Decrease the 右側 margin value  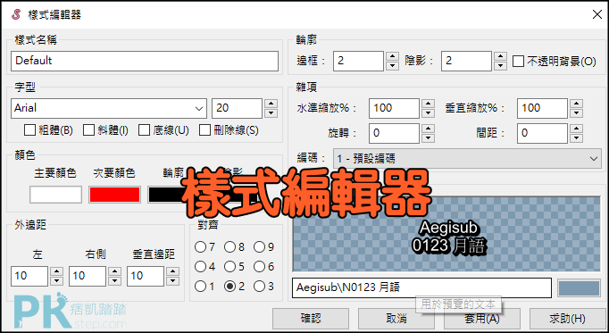pyautogui.click(x=114, y=281)
